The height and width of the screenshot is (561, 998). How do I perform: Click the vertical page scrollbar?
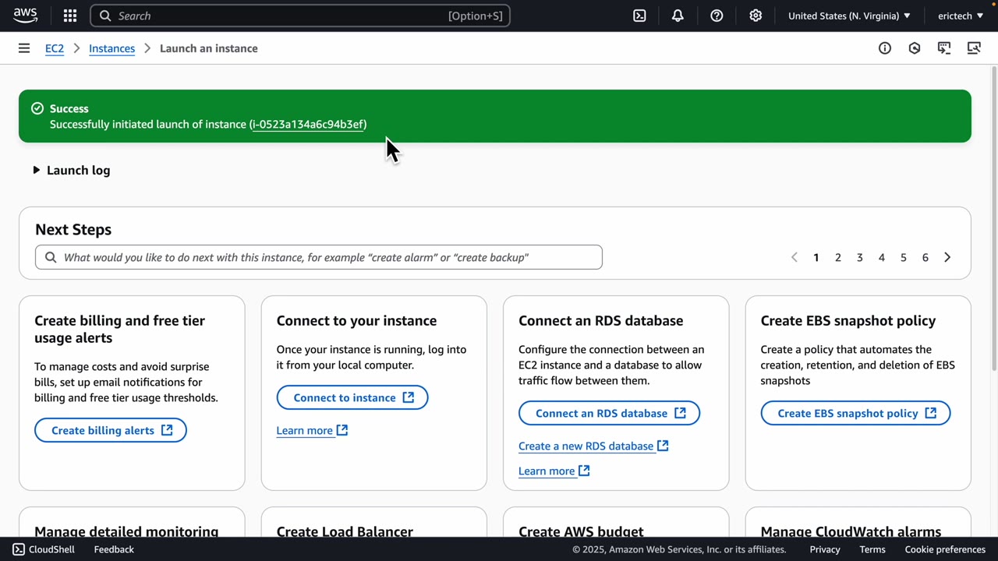pyautogui.click(x=994, y=218)
